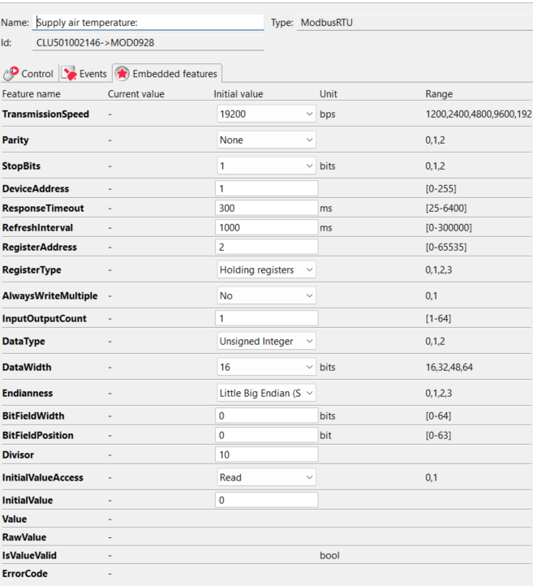533x586 pixels.
Task: Click the Embedded features star icon
Action: click(123, 74)
